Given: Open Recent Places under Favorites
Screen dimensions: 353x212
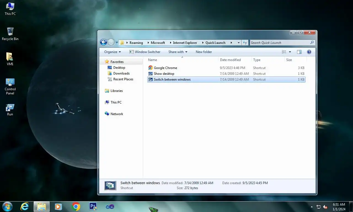Looking at the screenshot, I should point(123,79).
